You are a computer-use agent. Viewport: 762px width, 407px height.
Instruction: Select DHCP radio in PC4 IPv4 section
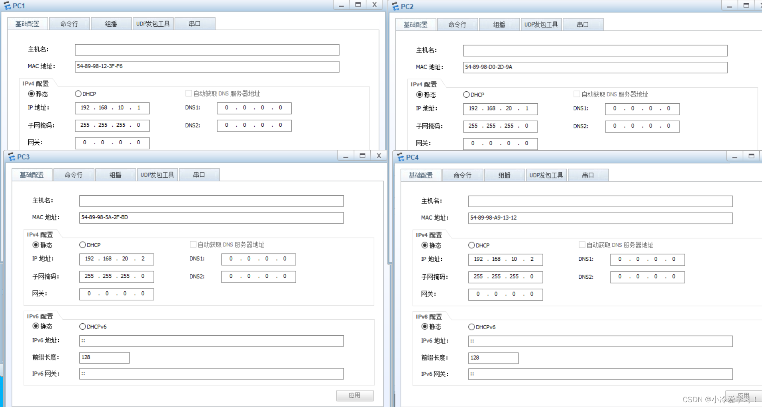click(x=471, y=245)
